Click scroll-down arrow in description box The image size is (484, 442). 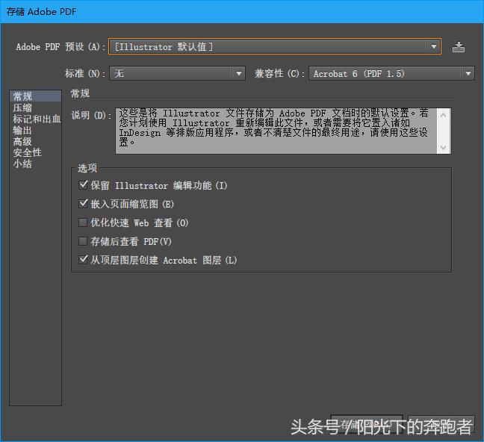[444, 147]
